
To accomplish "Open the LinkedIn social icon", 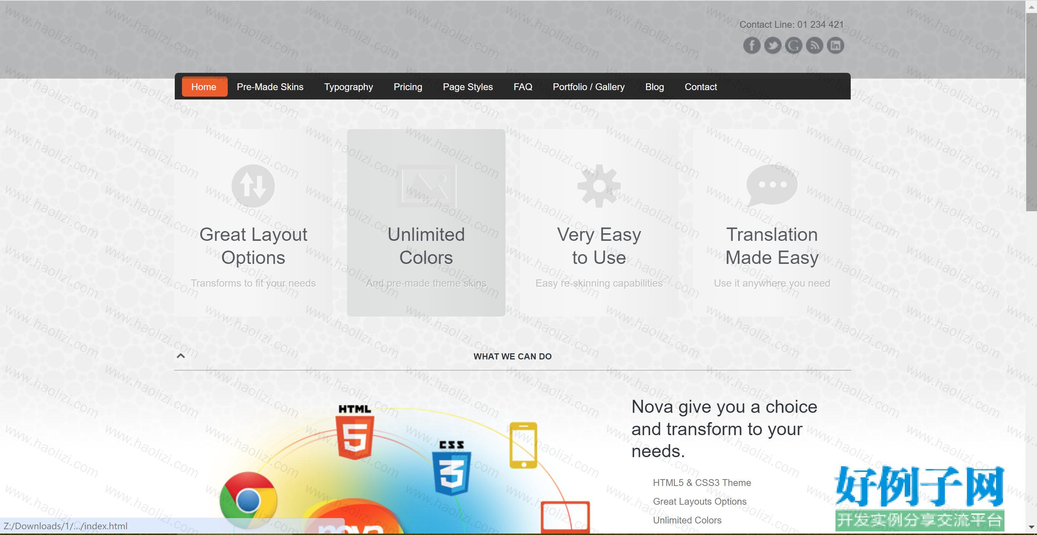I will click(x=835, y=45).
